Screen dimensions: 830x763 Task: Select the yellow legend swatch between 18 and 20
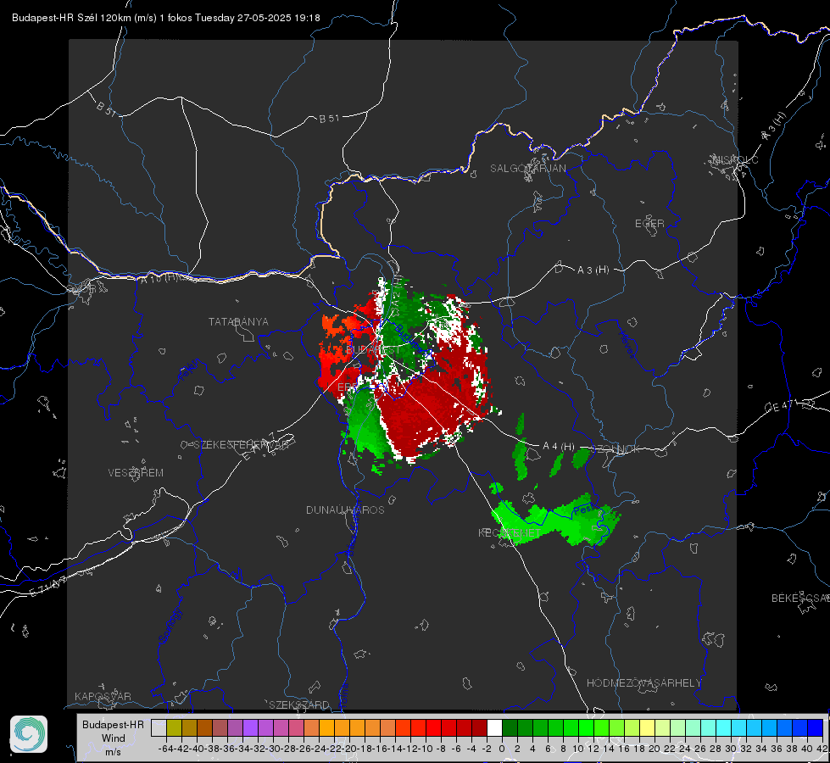647,727
